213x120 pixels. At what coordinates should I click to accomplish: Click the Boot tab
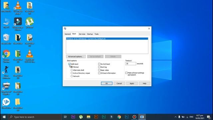coord(74,34)
